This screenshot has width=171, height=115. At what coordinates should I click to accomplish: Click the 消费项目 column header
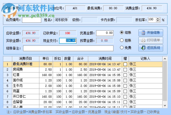click(26, 59)
